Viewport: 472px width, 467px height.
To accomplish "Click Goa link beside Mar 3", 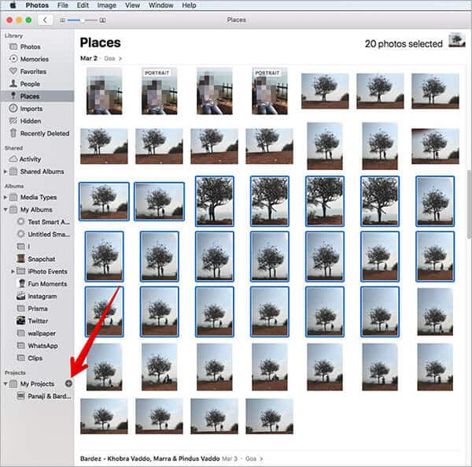I will (251, 458).
